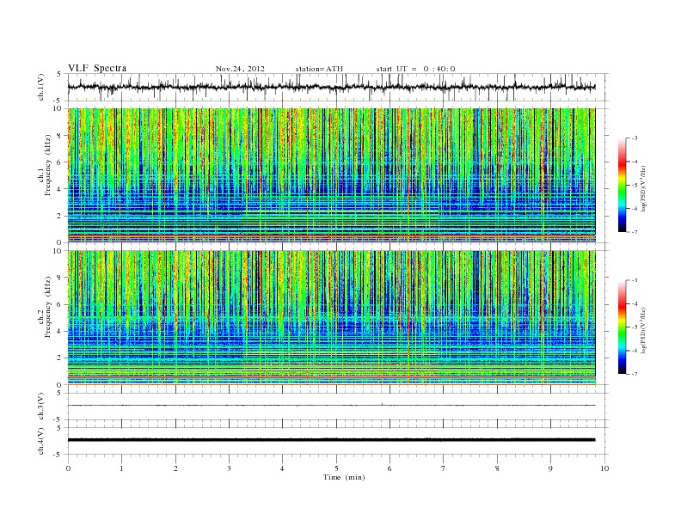The image size is (681, 526).
Task: Click the ch.2 spectrogram color scale bar
Action: tap(622, 327)
